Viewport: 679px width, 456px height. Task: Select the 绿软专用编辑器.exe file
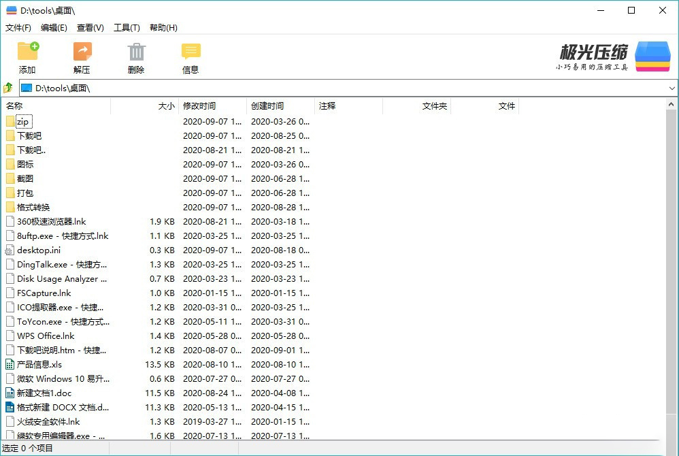click(x=61, y=435)
